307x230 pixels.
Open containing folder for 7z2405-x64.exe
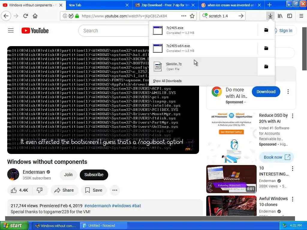[266, 48]
